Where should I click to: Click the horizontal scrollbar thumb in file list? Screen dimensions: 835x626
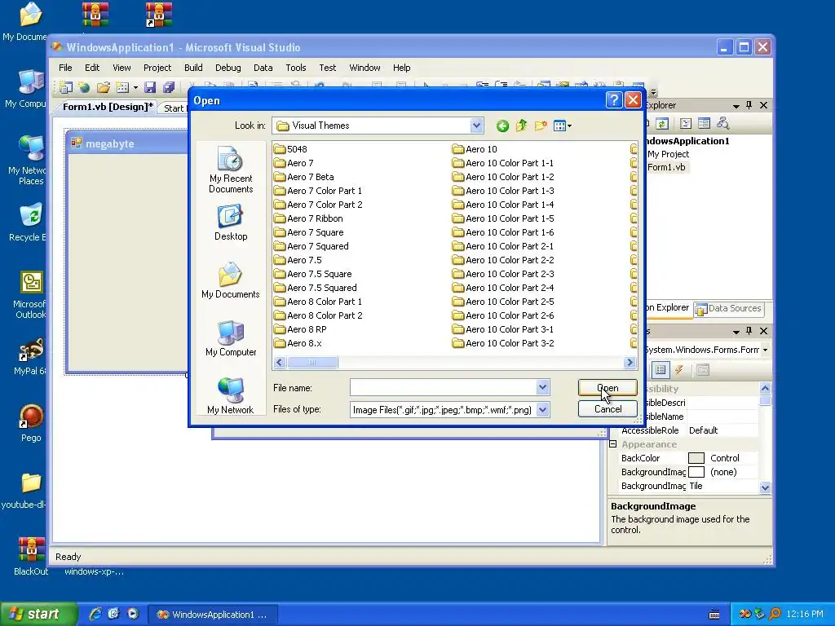click(312, 363)
